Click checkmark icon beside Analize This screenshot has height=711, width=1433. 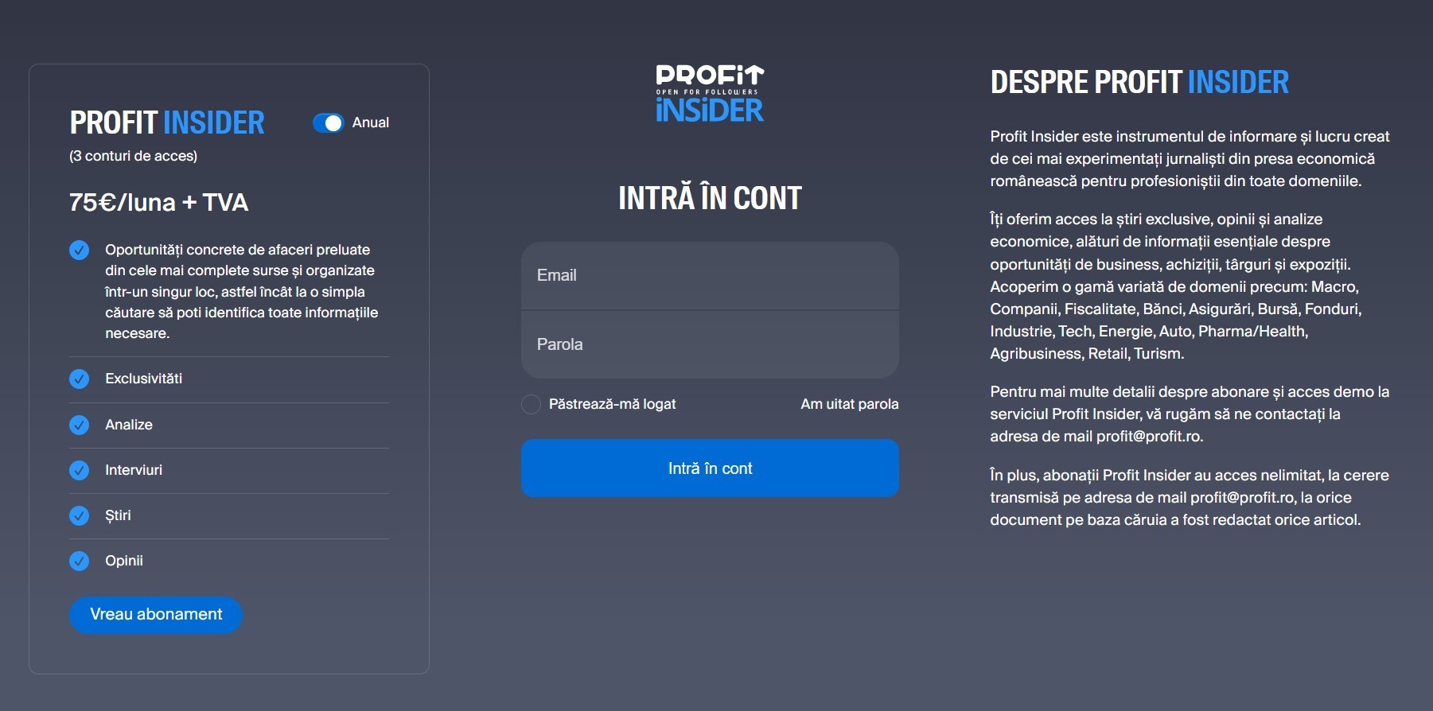[80, 425]
